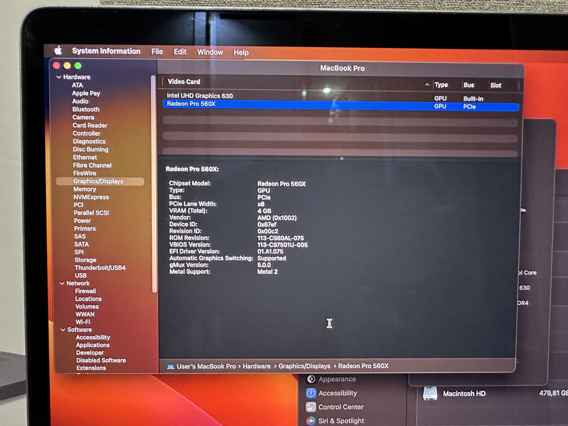The height and width of the screenshot is (426, 568).
Task: Select Card Reader in sidebar
Action: point(90,126)
